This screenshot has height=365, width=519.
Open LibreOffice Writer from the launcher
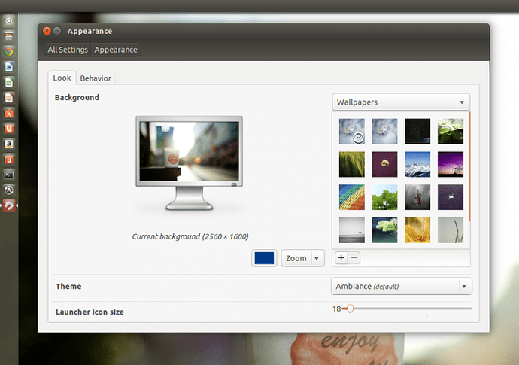pyautogui.click(x=9, y=67)
